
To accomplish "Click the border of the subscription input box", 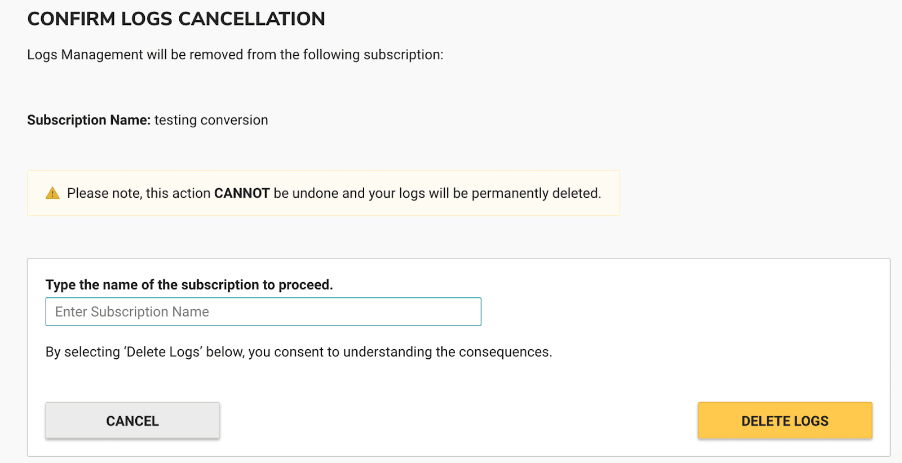I will [262, 299].
